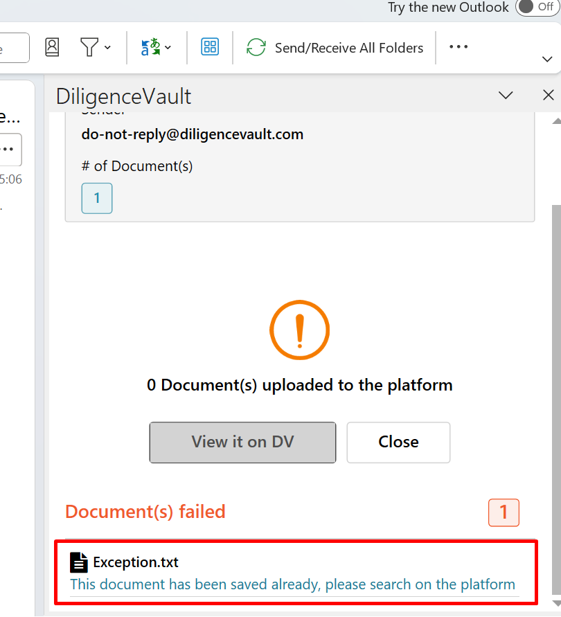Click the document count badge showing 1

[x=97, y=198]
